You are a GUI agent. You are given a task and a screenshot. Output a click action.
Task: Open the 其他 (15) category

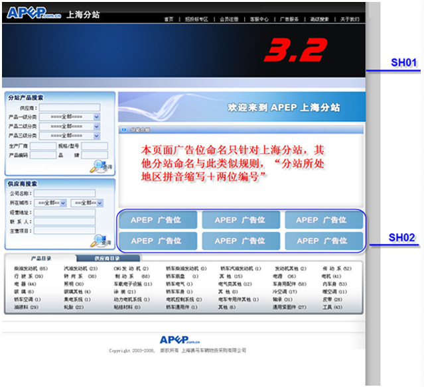point(231,276)
